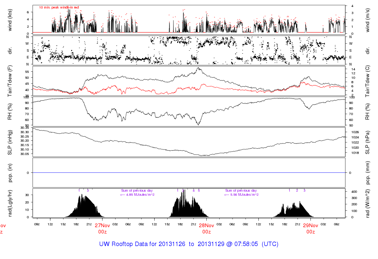This screenshot has height=259, width=378.
Task: Click the '4.85 MJoules/m^2' radiation sum
Action: pos(140,195)
